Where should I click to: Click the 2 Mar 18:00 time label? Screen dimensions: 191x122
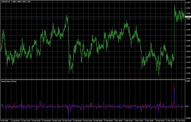click(x=119, y=121)
